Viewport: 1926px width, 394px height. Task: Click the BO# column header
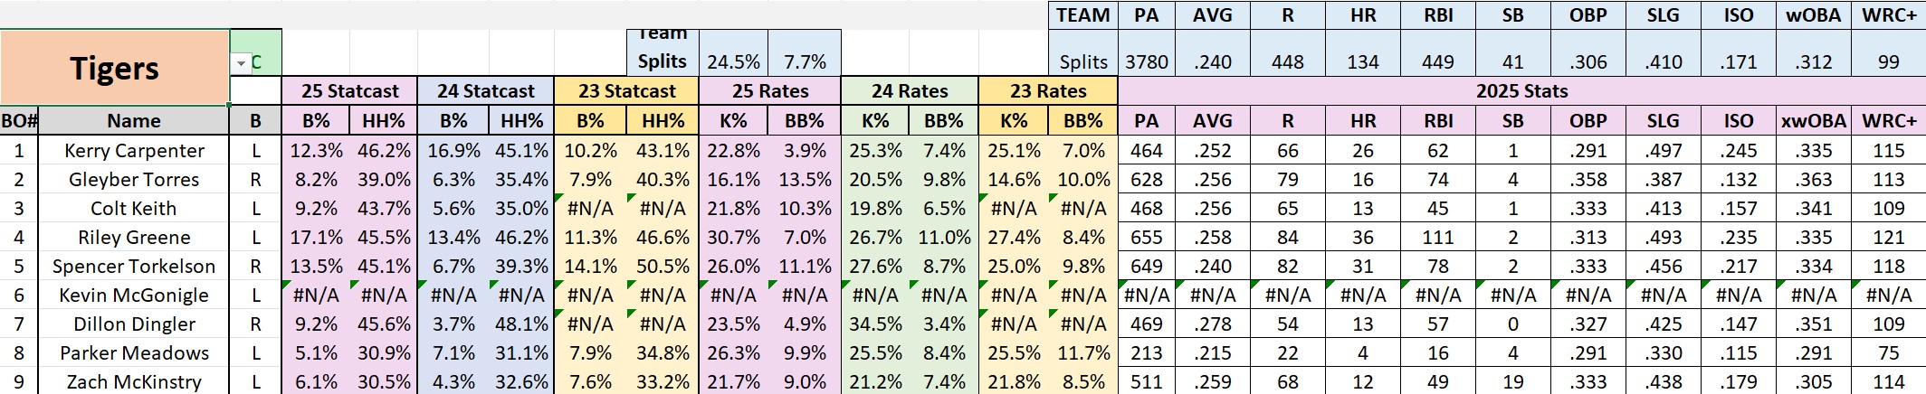[19, 121]
